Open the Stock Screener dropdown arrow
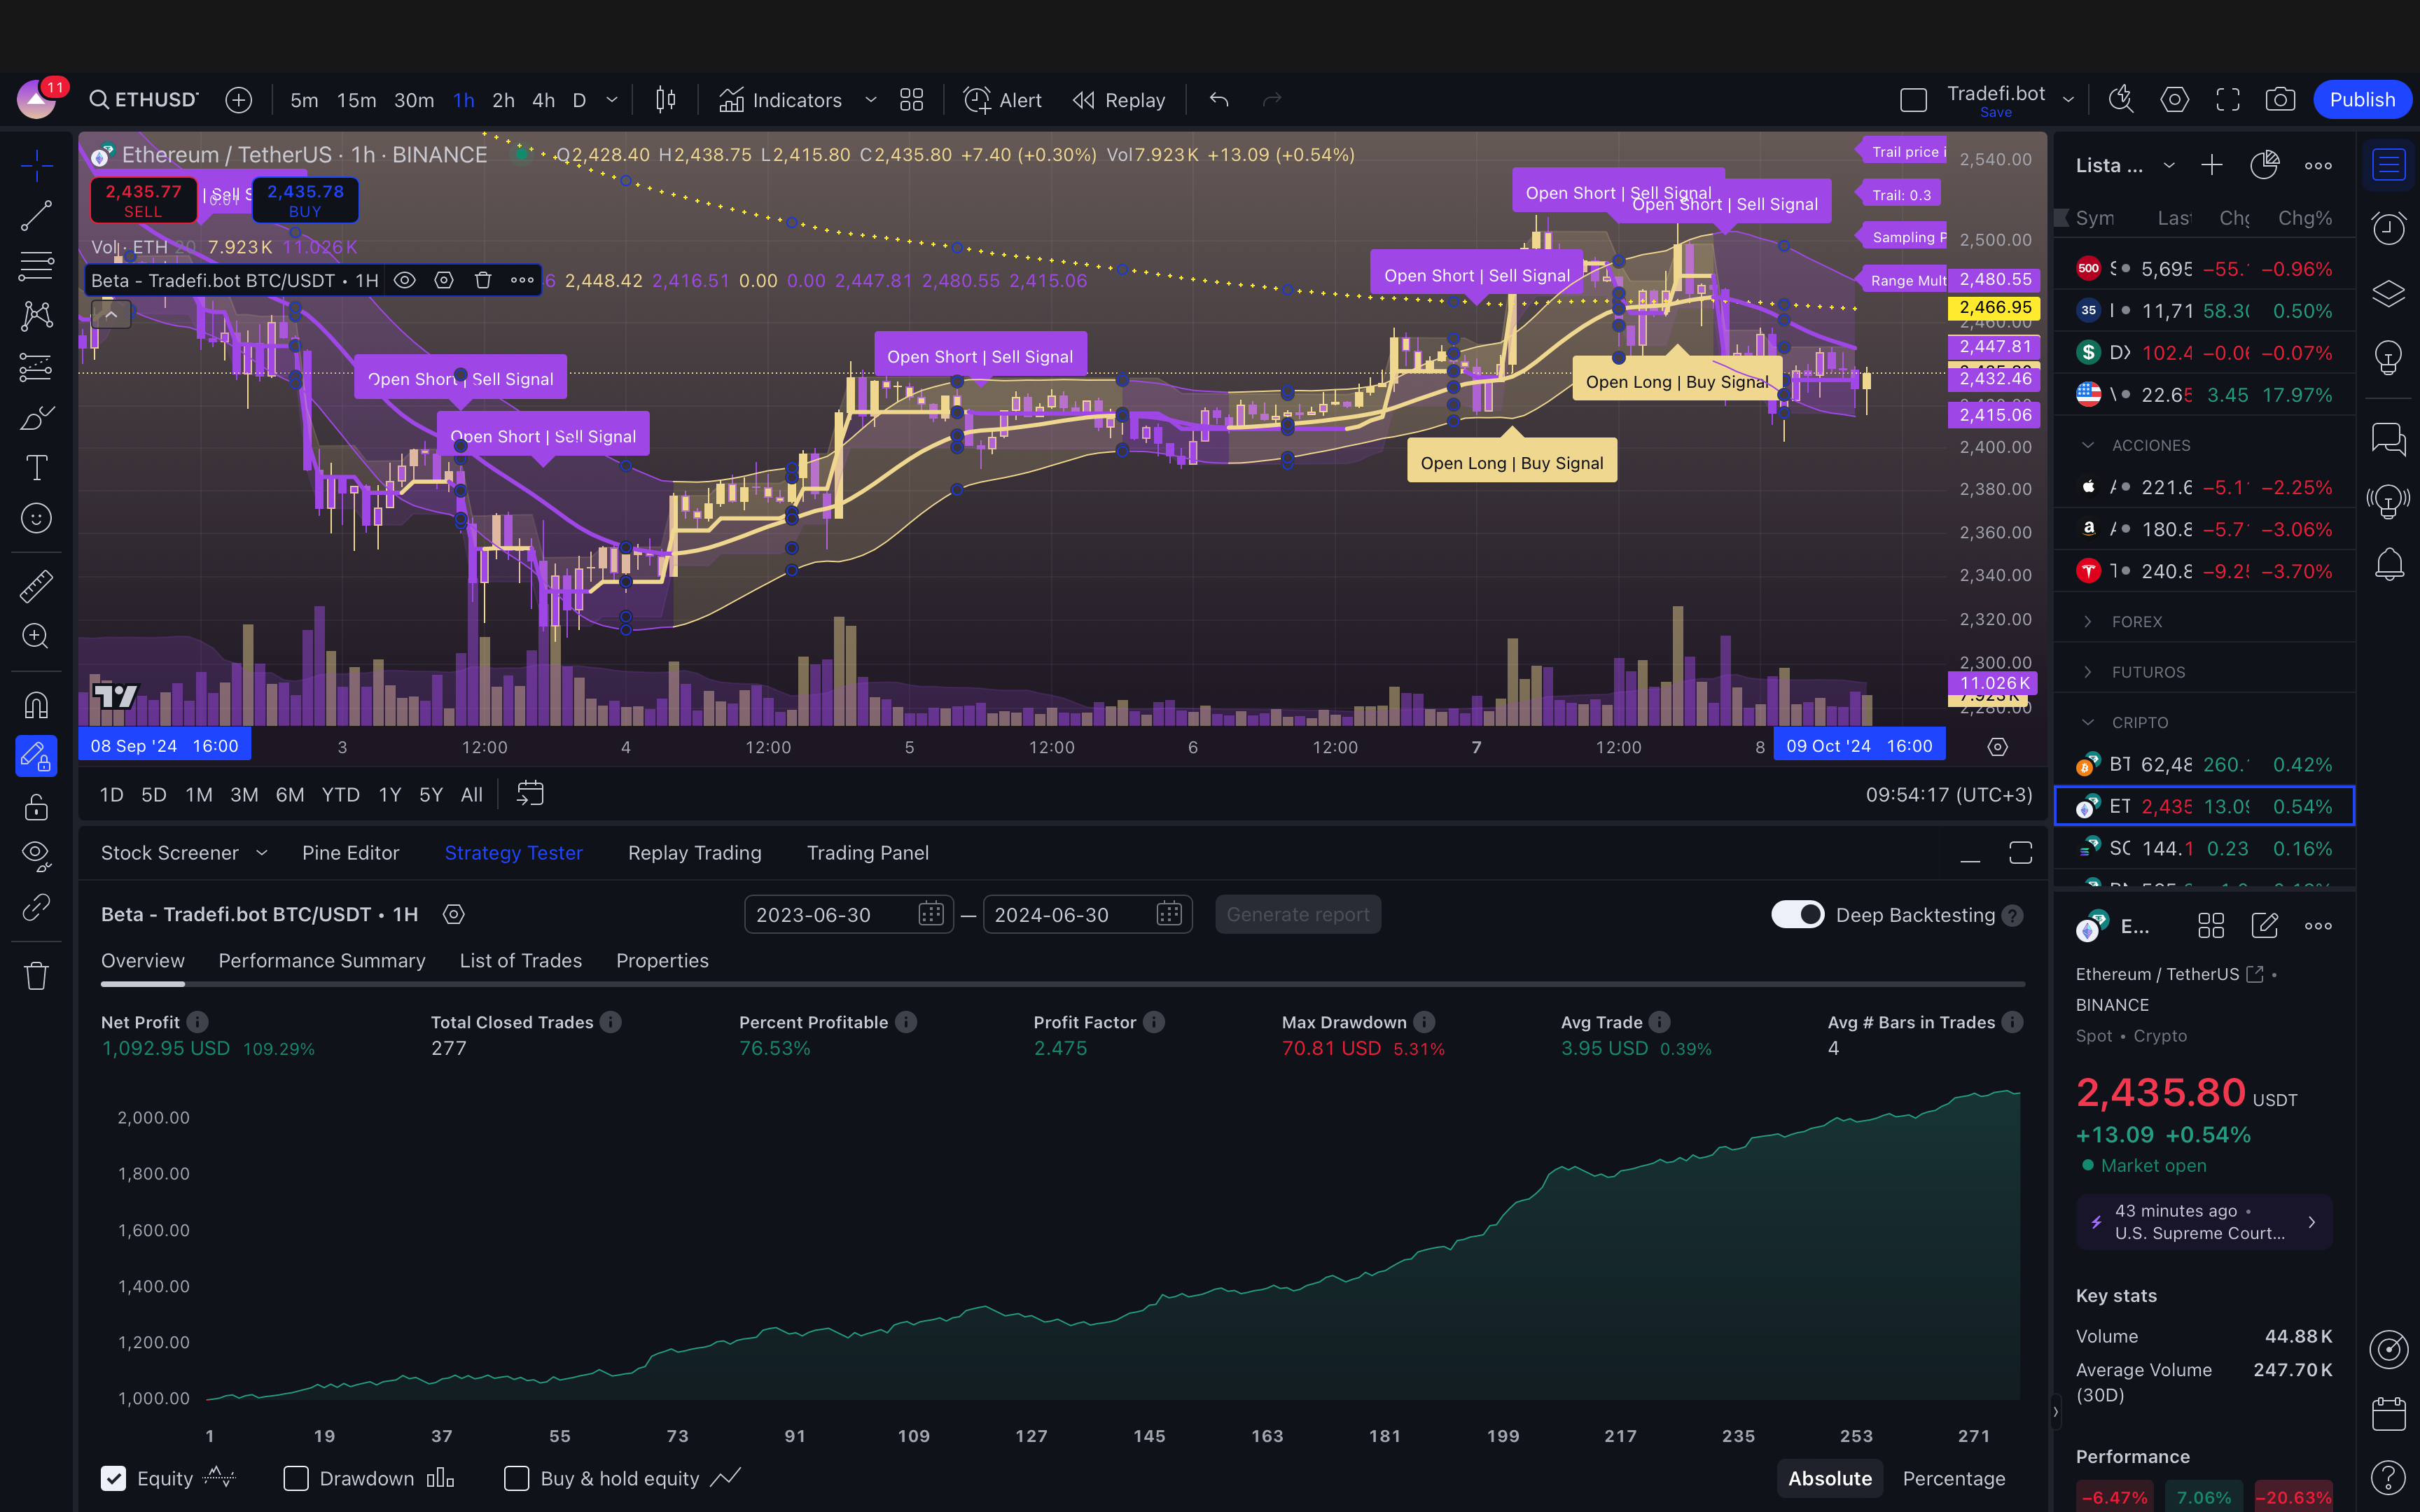 (262, 853)
